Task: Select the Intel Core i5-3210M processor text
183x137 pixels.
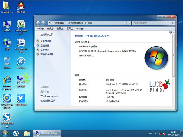Action: click(124, 91)
